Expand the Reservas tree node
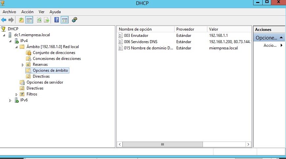The height and width of the screenshot is (159, 286). point(23,65)
